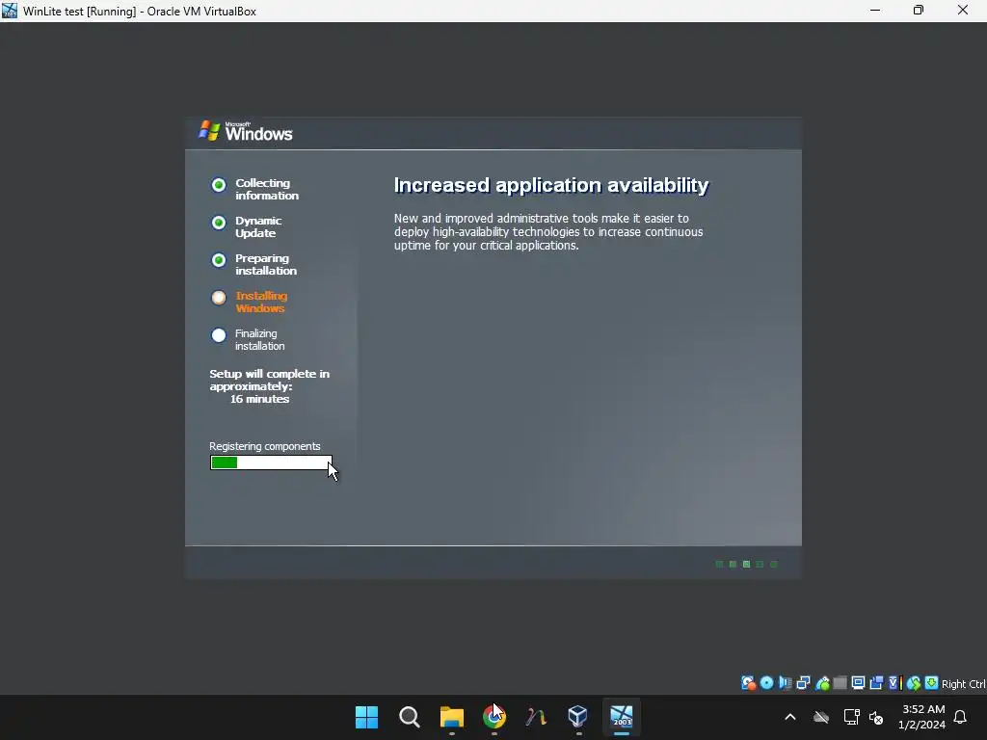Open File Explorer from the taskbar
The height and width of the screenshot is (740, 987).
pos(451,717)
